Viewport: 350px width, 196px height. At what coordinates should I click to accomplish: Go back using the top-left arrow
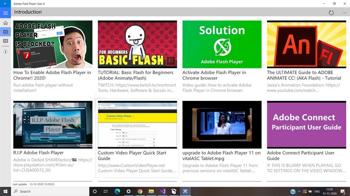click(5, 4)
